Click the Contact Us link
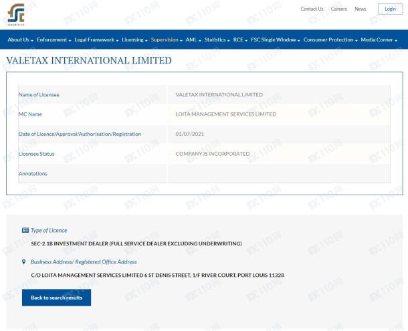The height and width of the screenshot is (331, 408). tap(312, 9)
